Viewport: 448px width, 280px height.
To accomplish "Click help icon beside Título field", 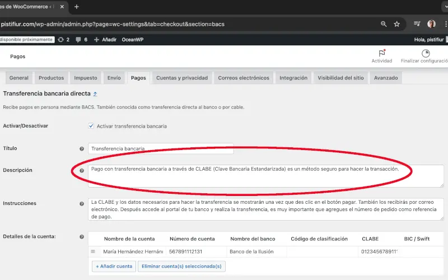I will [x=82, y=149].
